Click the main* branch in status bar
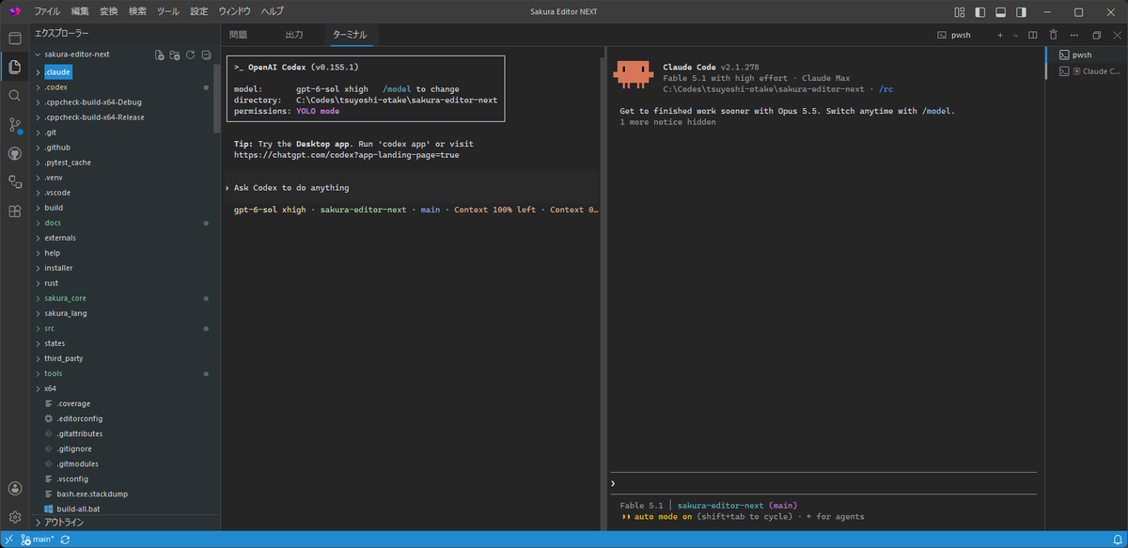This screenshot has width=1128, height=548. pos(38,540)
